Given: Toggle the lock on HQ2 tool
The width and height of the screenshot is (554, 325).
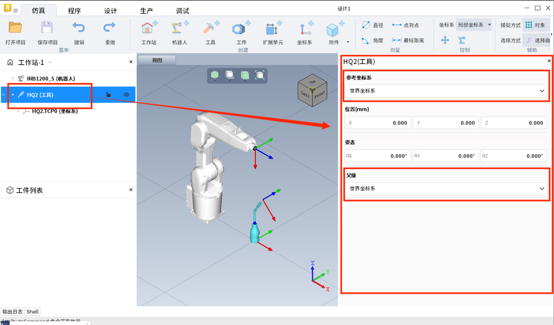Looking at the screenshot, I should click(108, 95).
